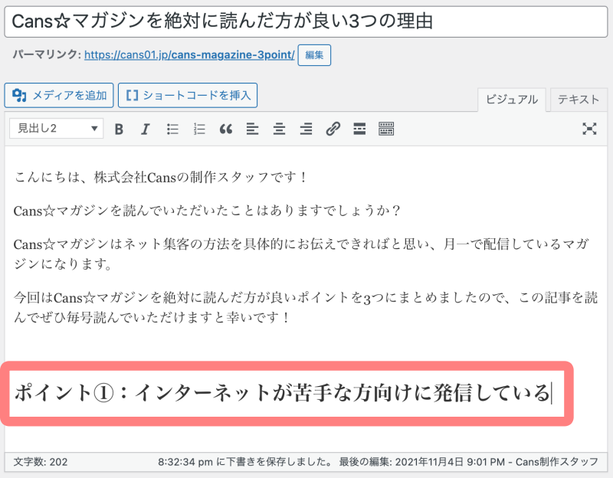Apply italic formatting with the I icon
This screenshot has height=478, width=613.
(145, 129)
